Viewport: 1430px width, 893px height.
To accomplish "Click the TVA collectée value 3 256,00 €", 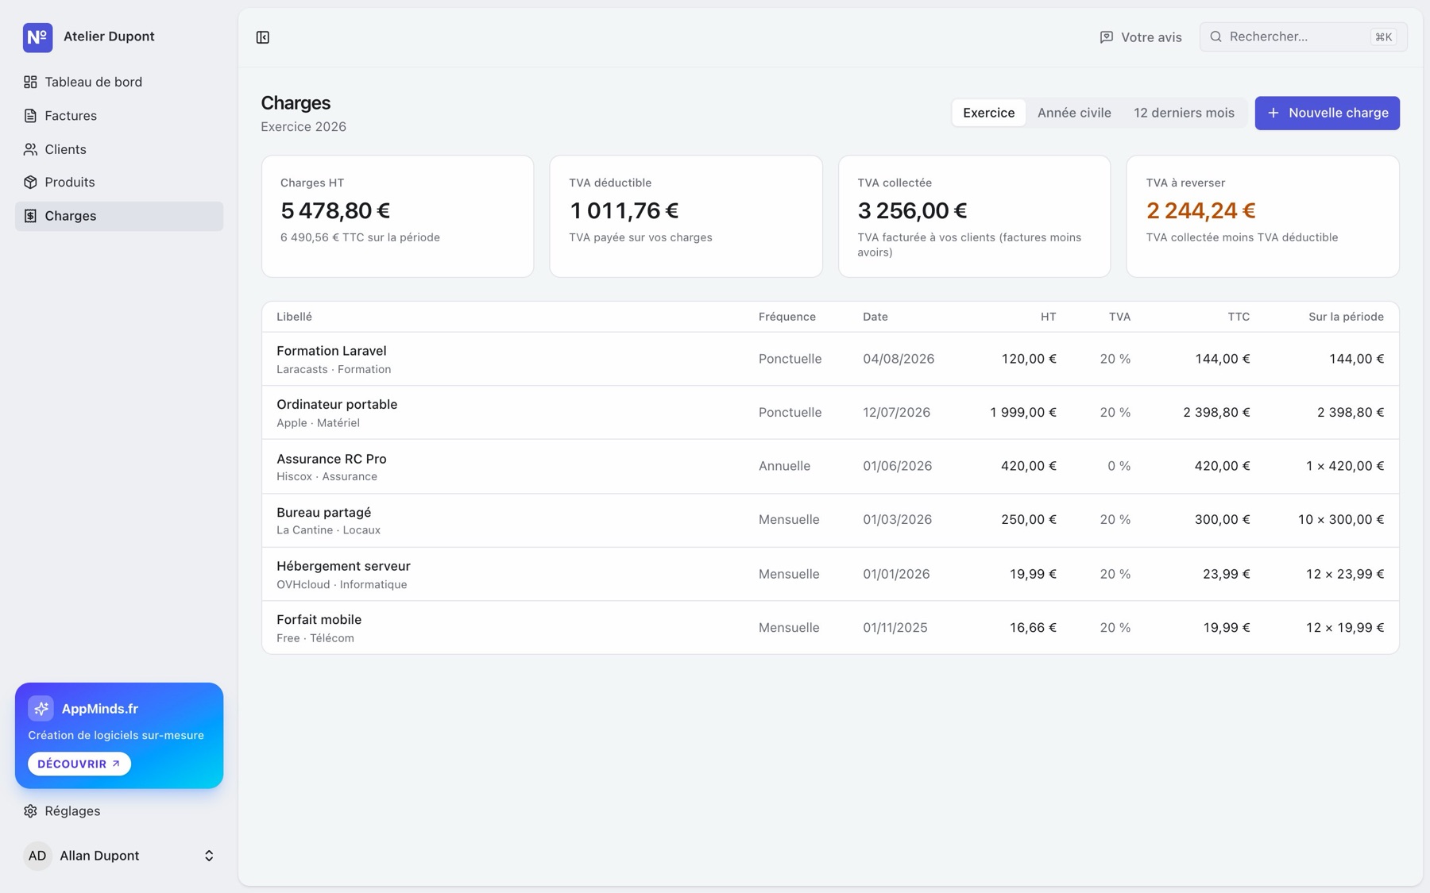I will click(912, 210).
